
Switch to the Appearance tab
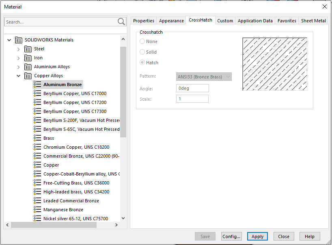[x=171, y=20]
